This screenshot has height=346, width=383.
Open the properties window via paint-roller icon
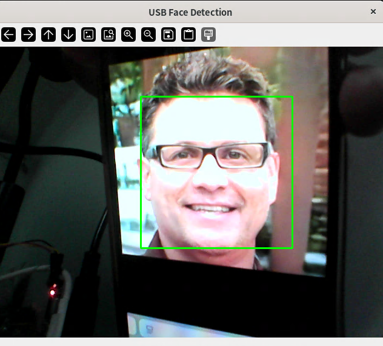click(208, 35)
